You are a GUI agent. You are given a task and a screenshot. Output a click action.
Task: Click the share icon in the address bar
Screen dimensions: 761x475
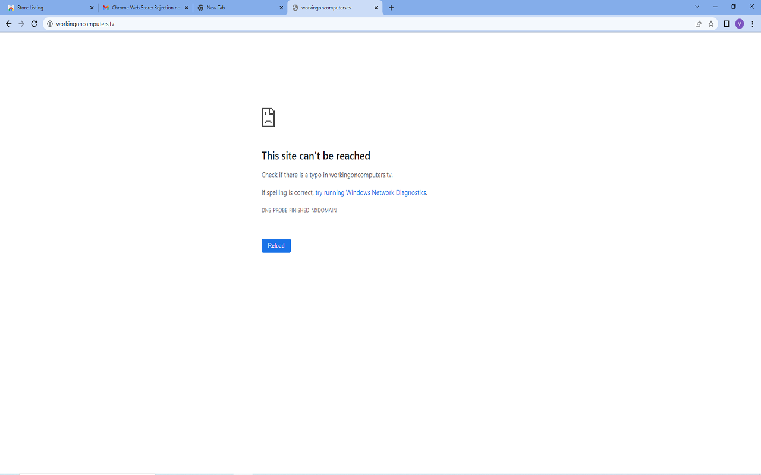[x=697, y=24]
